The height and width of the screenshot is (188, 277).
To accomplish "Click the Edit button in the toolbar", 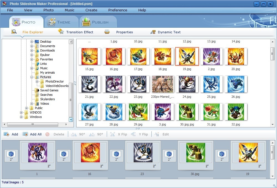I will 162,134.
